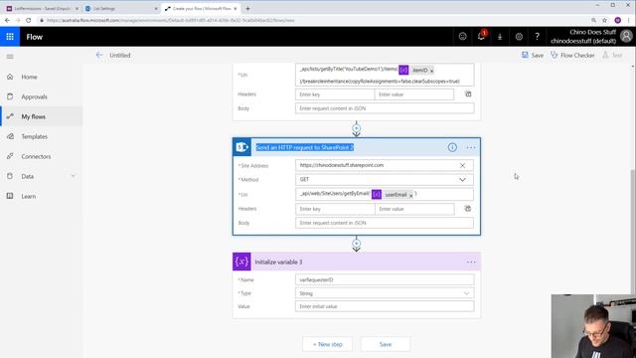Click the Uri field of HTTP request 2

tap(385, 194)
